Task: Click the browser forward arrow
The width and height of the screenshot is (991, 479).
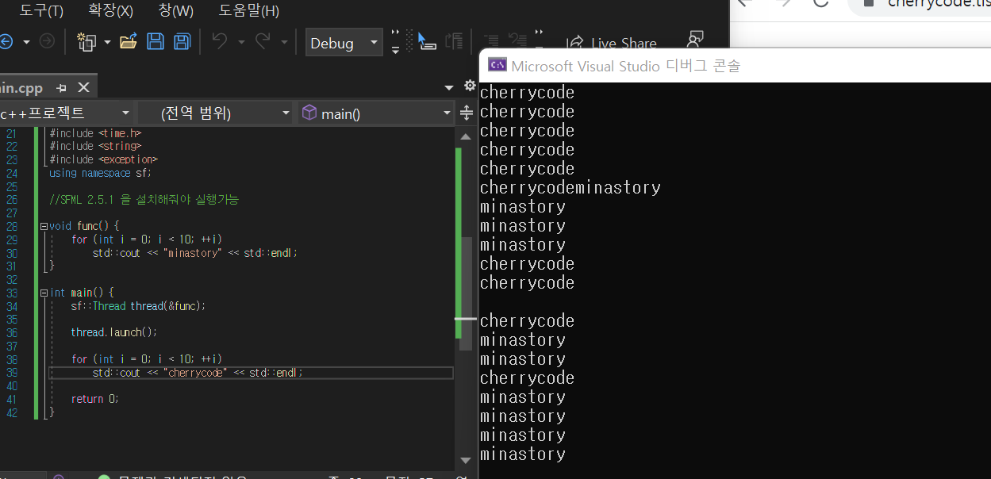Action: pos(782,3)
